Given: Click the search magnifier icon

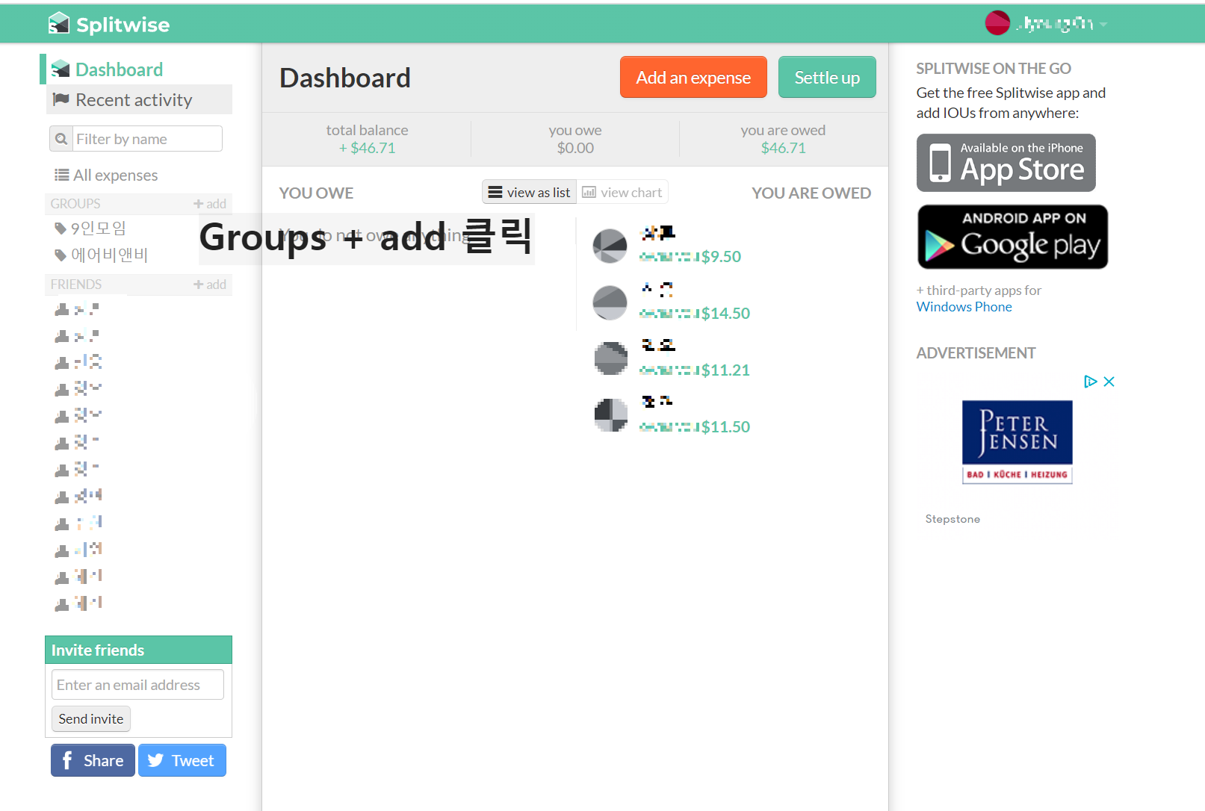Looking at the screenshot, I should (x=61, y=139).
